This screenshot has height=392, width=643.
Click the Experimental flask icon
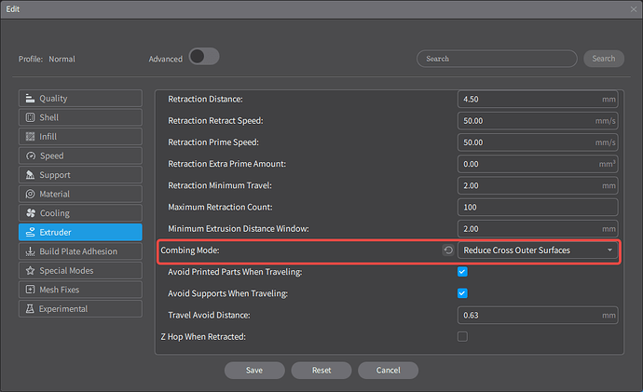31,309
